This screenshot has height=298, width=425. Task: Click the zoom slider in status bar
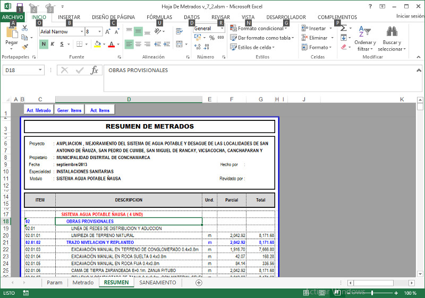372,293
